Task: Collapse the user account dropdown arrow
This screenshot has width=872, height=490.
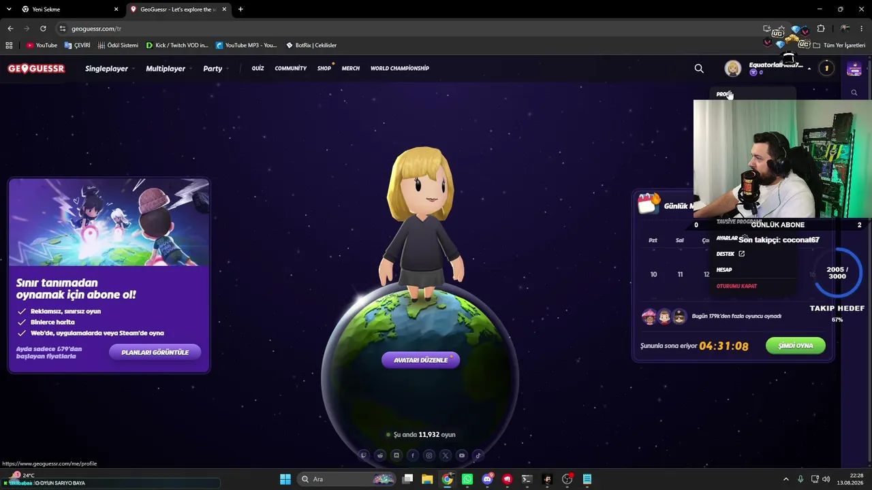Action: pos(809,69)
